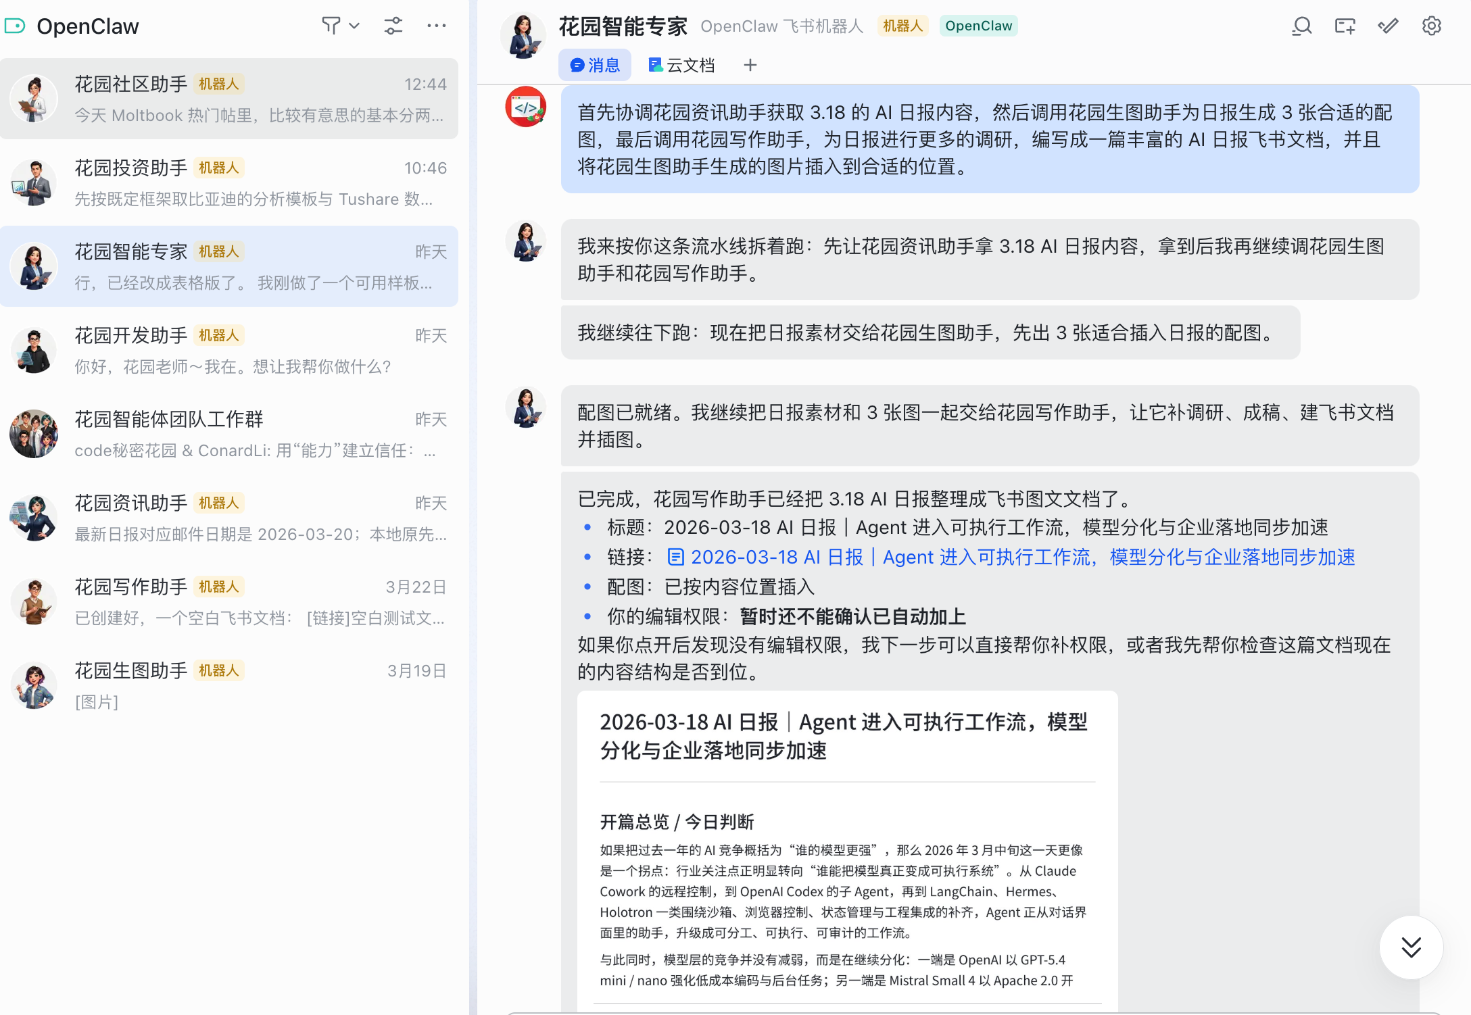Click the search-in-chat icon at top right
Viewport: 1471px width, 1015px height.
(1301, 26)
